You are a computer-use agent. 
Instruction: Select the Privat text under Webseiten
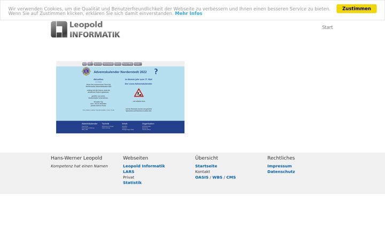(128, 177)
